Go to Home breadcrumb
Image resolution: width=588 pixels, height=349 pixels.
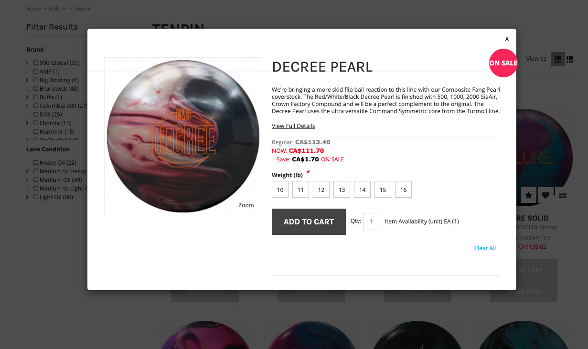[33, 9]
